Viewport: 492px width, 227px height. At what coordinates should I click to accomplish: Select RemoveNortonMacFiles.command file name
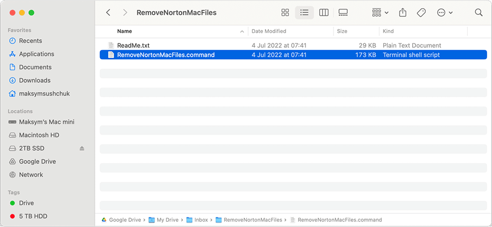[x=166, y=55]
